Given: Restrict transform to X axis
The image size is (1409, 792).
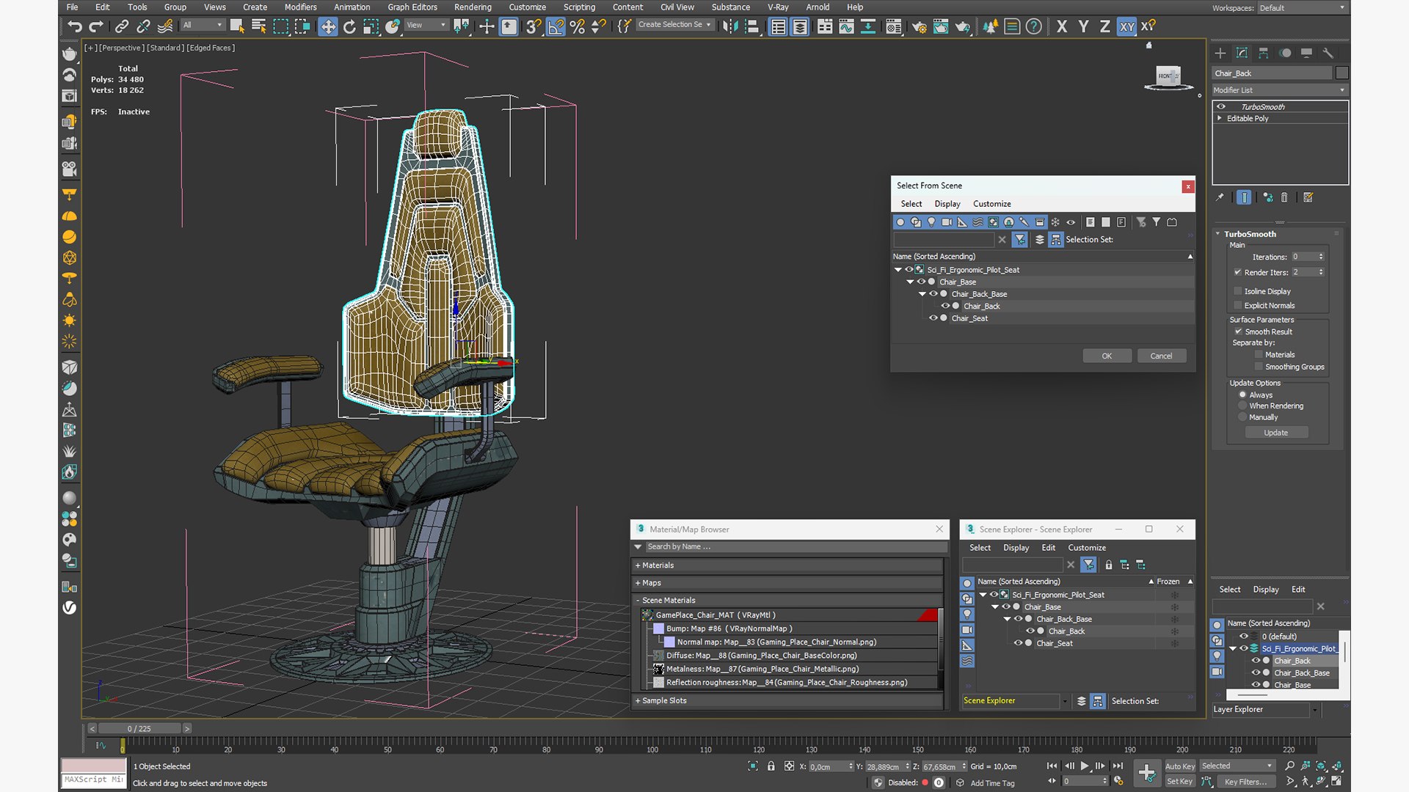Looking at the screenshot, I should (1062, 26).
